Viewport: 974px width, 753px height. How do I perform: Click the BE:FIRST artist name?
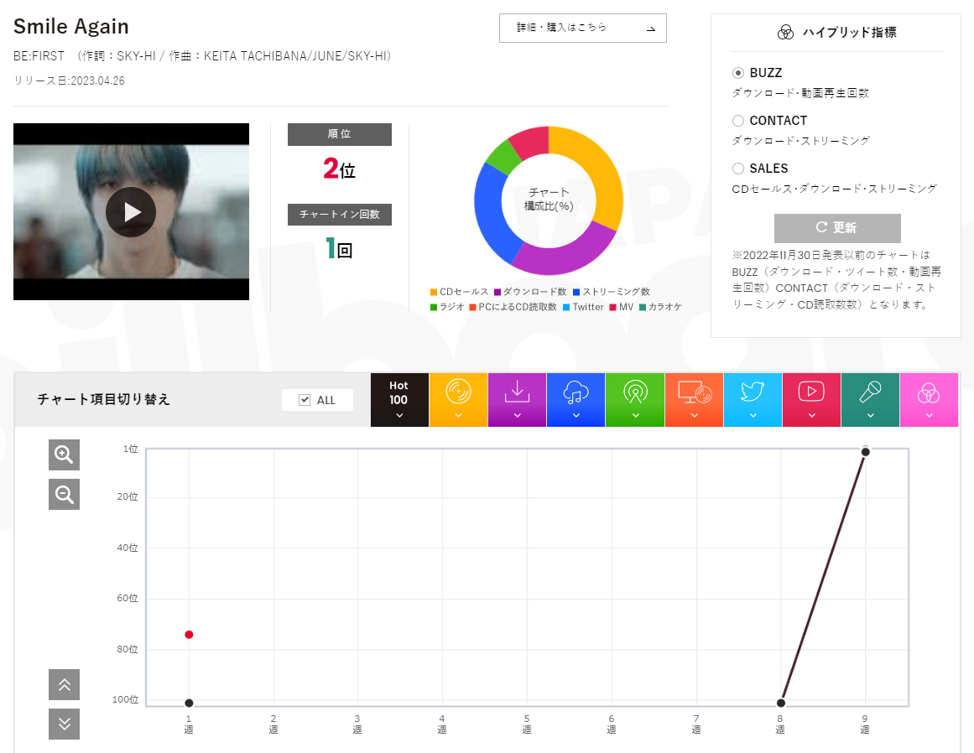39,56
